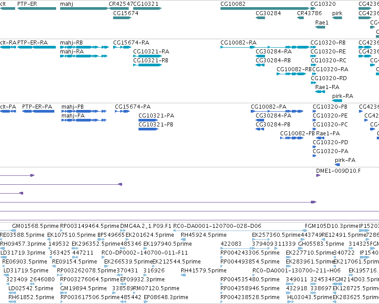Select transcript CG10320-RE label
The width and height of the screenshot is (379, 304).
point(328,52)
